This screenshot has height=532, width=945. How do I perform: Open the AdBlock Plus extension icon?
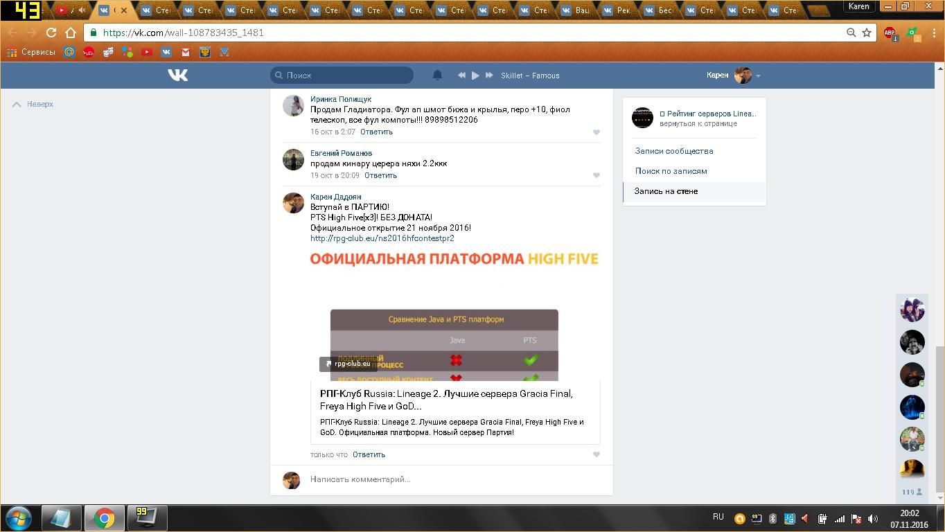coord(890,33)
